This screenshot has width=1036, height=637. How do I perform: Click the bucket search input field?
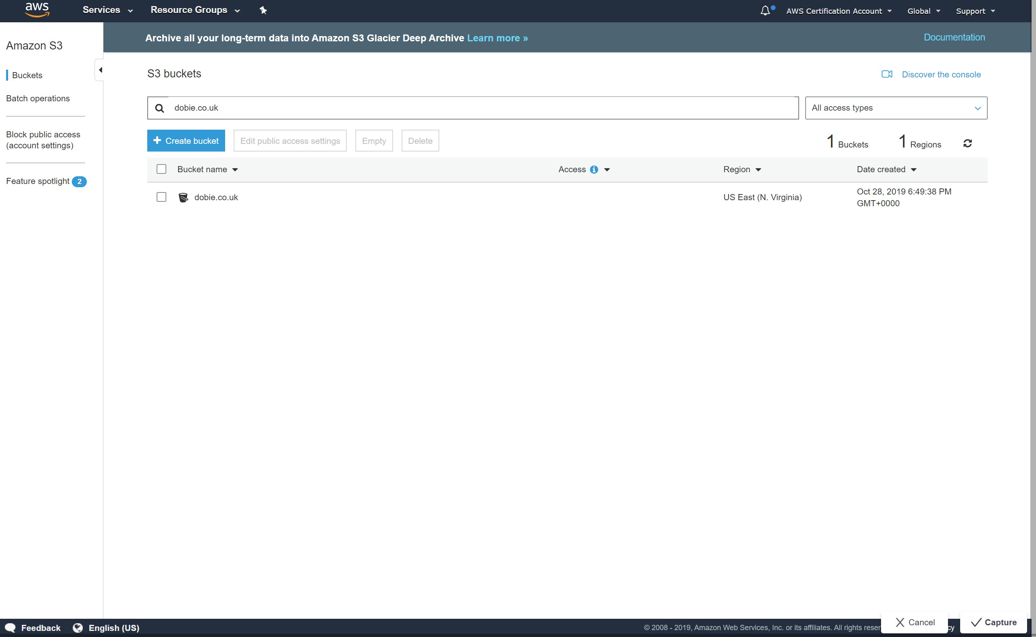[481, 108]
